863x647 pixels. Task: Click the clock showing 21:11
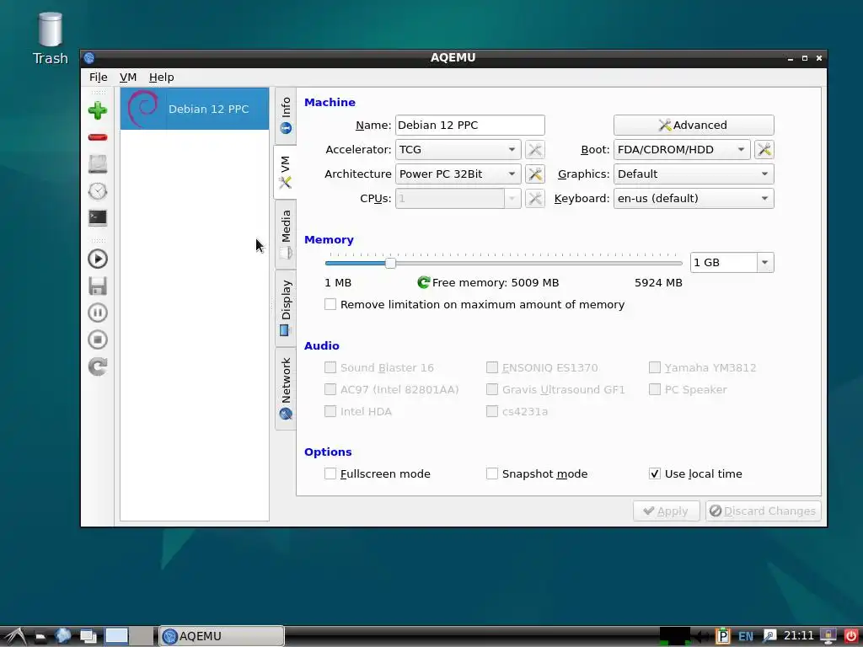799,636
